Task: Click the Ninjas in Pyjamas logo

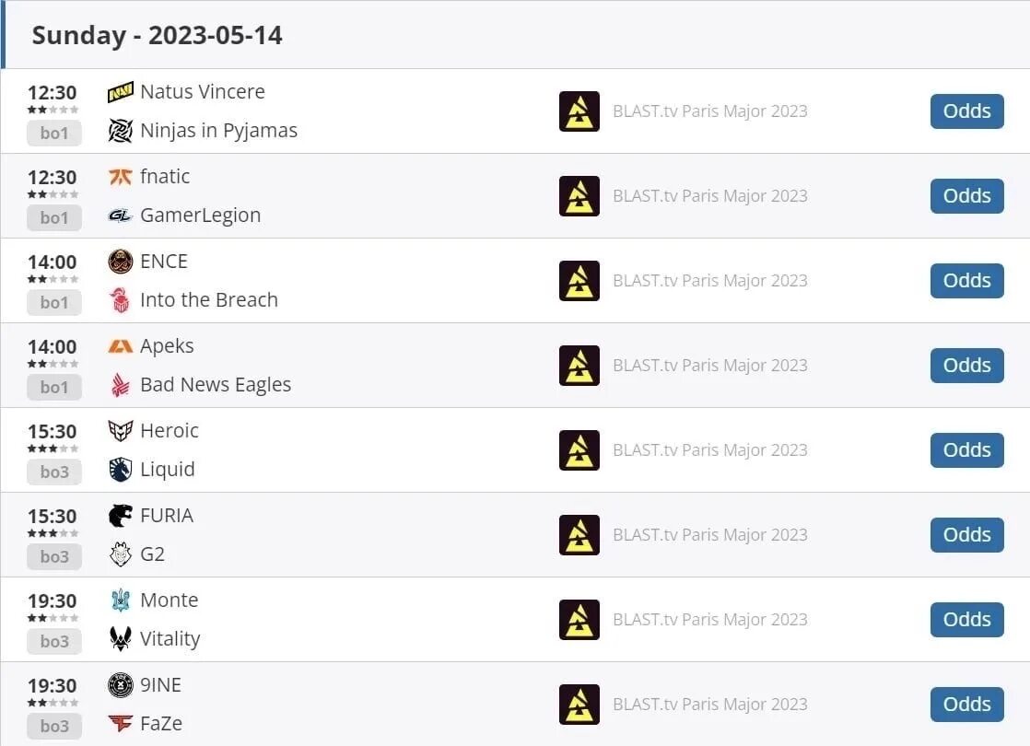Action: point(120,131)
